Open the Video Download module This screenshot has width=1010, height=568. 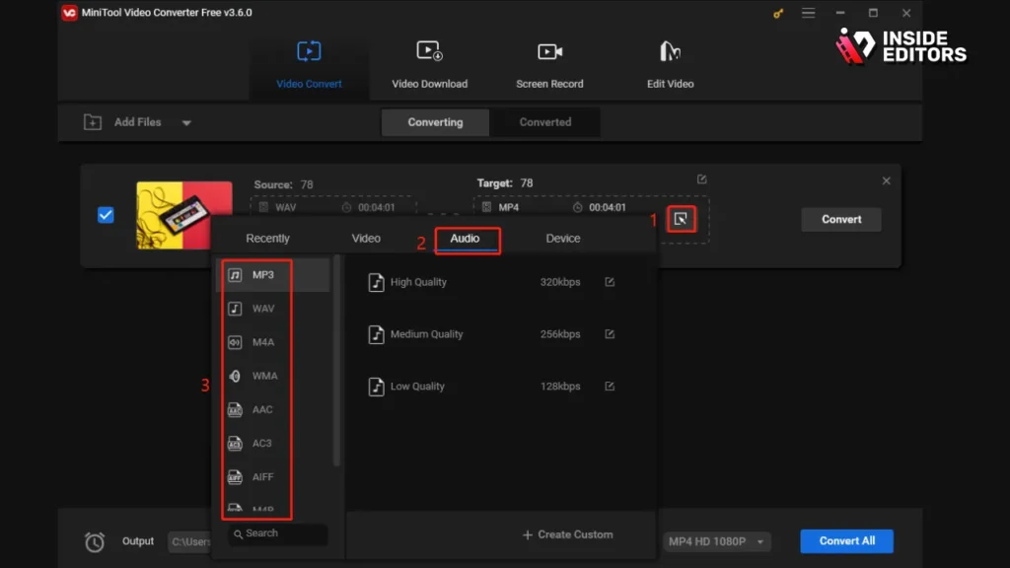(430, 65)
